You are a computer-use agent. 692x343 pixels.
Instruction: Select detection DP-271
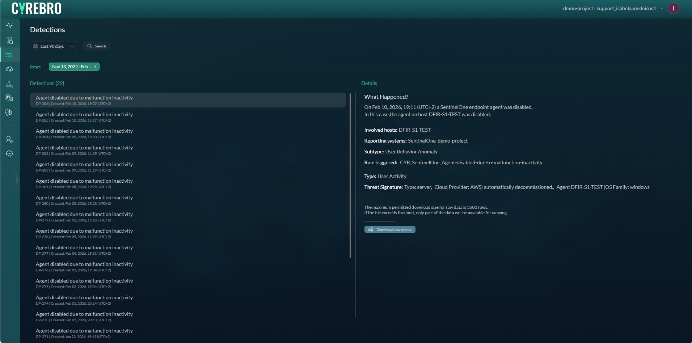[188, 333]
